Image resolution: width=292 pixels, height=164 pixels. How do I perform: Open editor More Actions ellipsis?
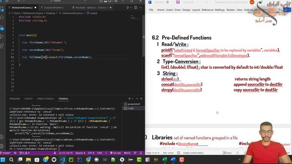pyautogui.click(x=141, y=8)
